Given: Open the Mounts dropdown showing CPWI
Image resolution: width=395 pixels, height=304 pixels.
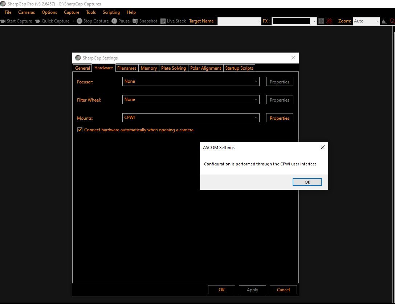Looking at the screenshot, I should tap(191, 118).
